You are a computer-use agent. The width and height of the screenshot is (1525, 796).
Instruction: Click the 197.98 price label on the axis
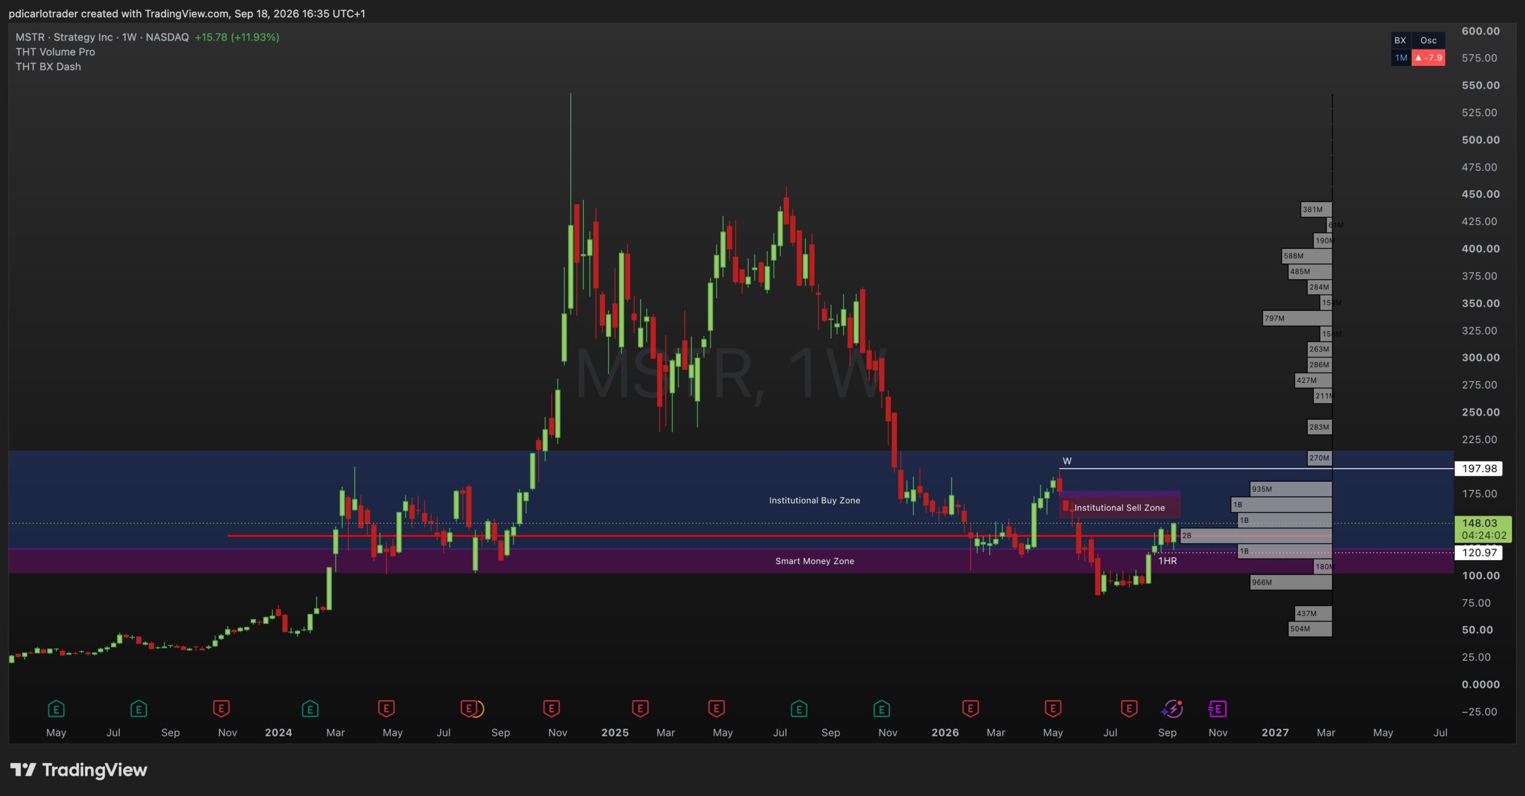click(x=1479, y=469)
